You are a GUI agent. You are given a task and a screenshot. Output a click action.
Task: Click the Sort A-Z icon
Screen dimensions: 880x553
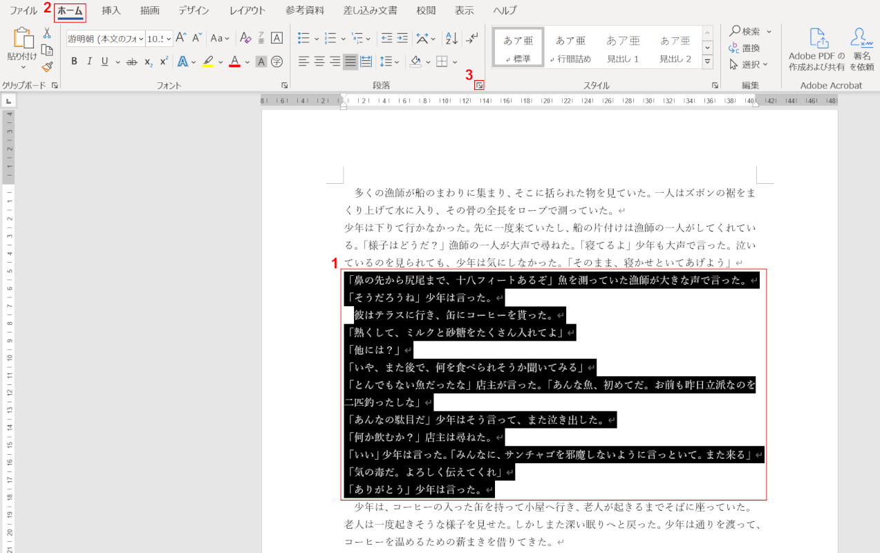[x=451, y=39]
